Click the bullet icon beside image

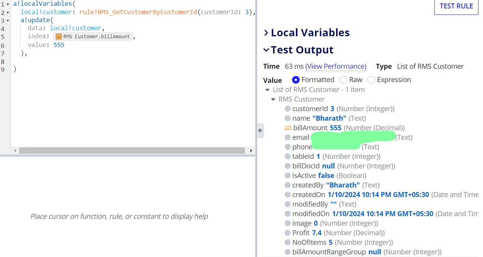click(288, 223)
